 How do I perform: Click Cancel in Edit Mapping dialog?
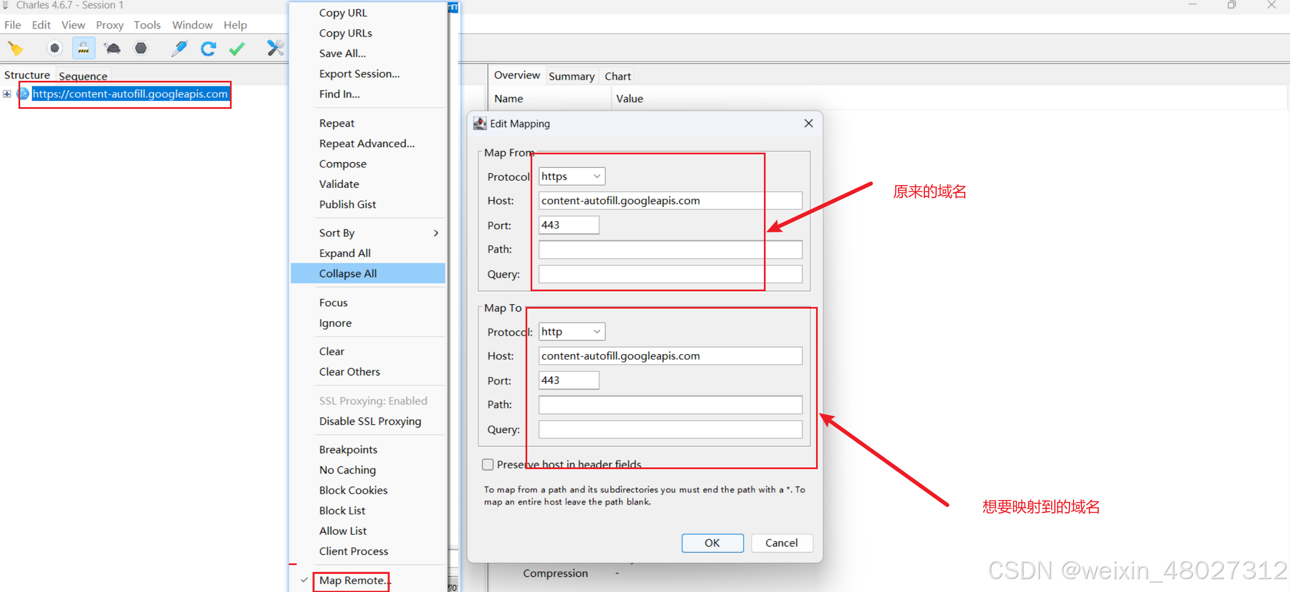pyautogui.click(x=781, y=543)
